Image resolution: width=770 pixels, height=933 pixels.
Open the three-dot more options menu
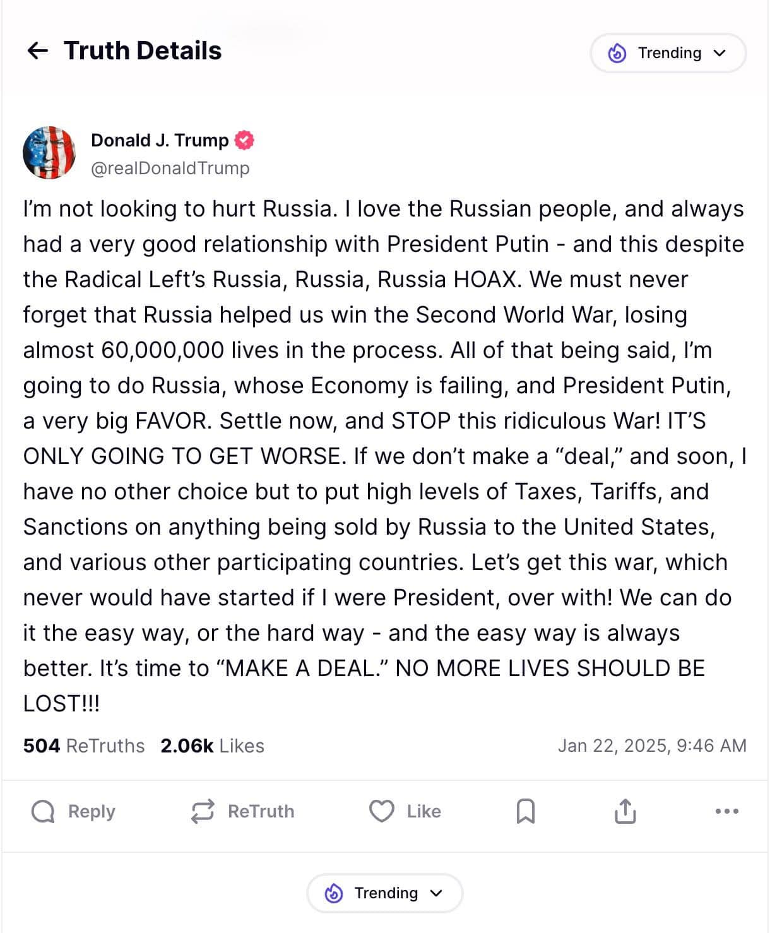click(726, 811)
